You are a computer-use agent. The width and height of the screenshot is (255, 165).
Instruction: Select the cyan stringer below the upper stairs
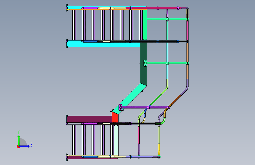coord(104,44)
